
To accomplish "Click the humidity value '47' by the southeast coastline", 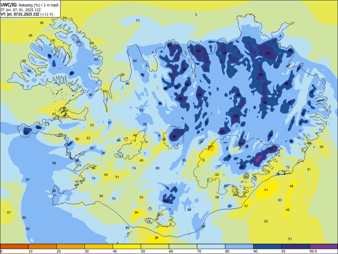I will pyautogui.click(x=246, y=206).
